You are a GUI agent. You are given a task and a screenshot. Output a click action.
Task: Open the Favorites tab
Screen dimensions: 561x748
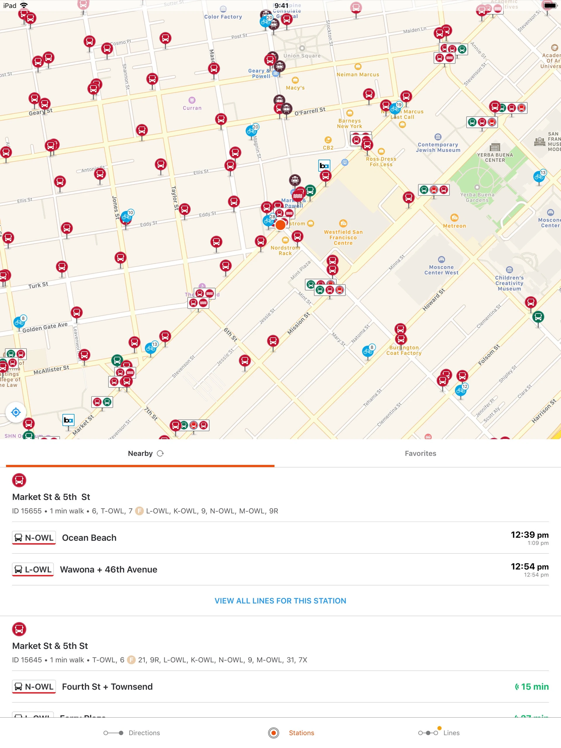click(x=420, y=453)
